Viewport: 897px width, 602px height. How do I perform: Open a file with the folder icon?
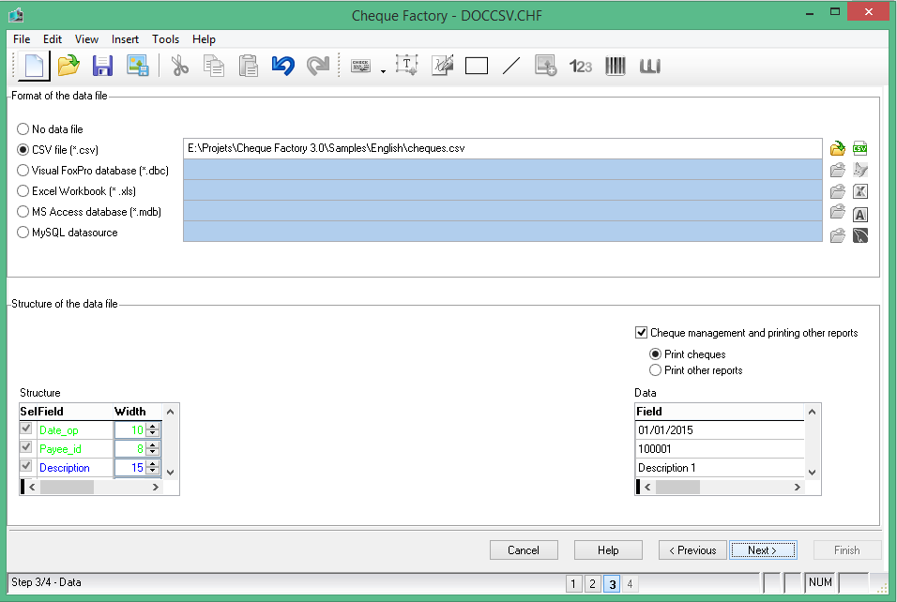point(68,66)
